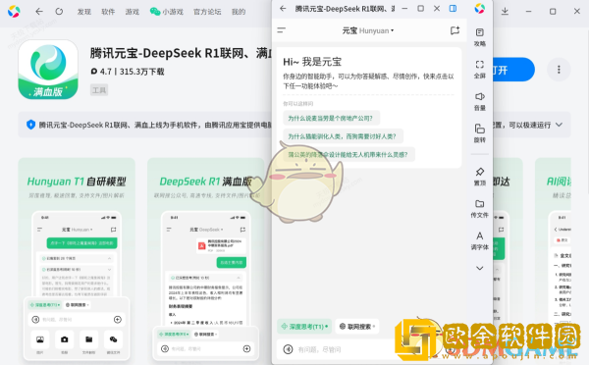Click the blue 打开 button
Image resolution: width=589 pixels, height=365 pixels.
coord(513,70)
